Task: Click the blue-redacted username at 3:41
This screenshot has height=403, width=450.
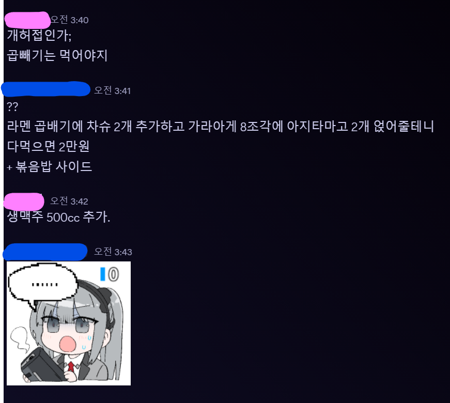Action: (x=46, y=89)
